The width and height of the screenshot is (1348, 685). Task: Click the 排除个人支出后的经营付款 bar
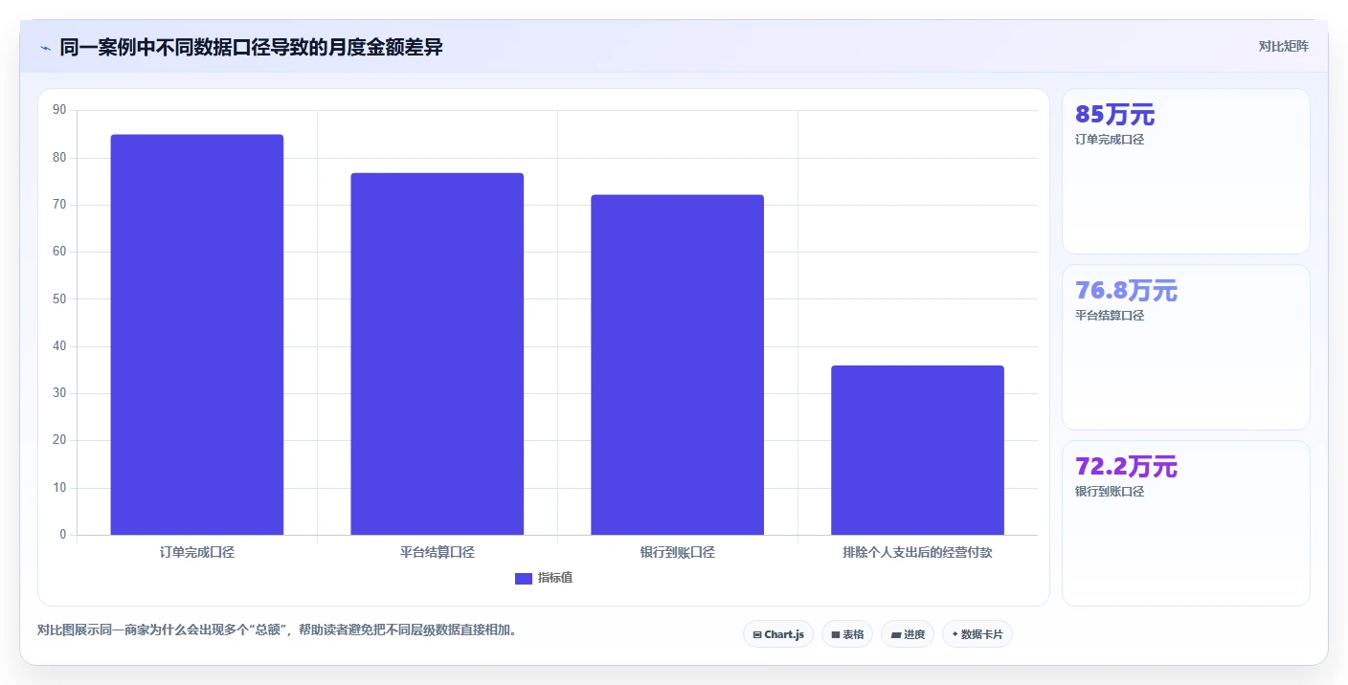917,450
